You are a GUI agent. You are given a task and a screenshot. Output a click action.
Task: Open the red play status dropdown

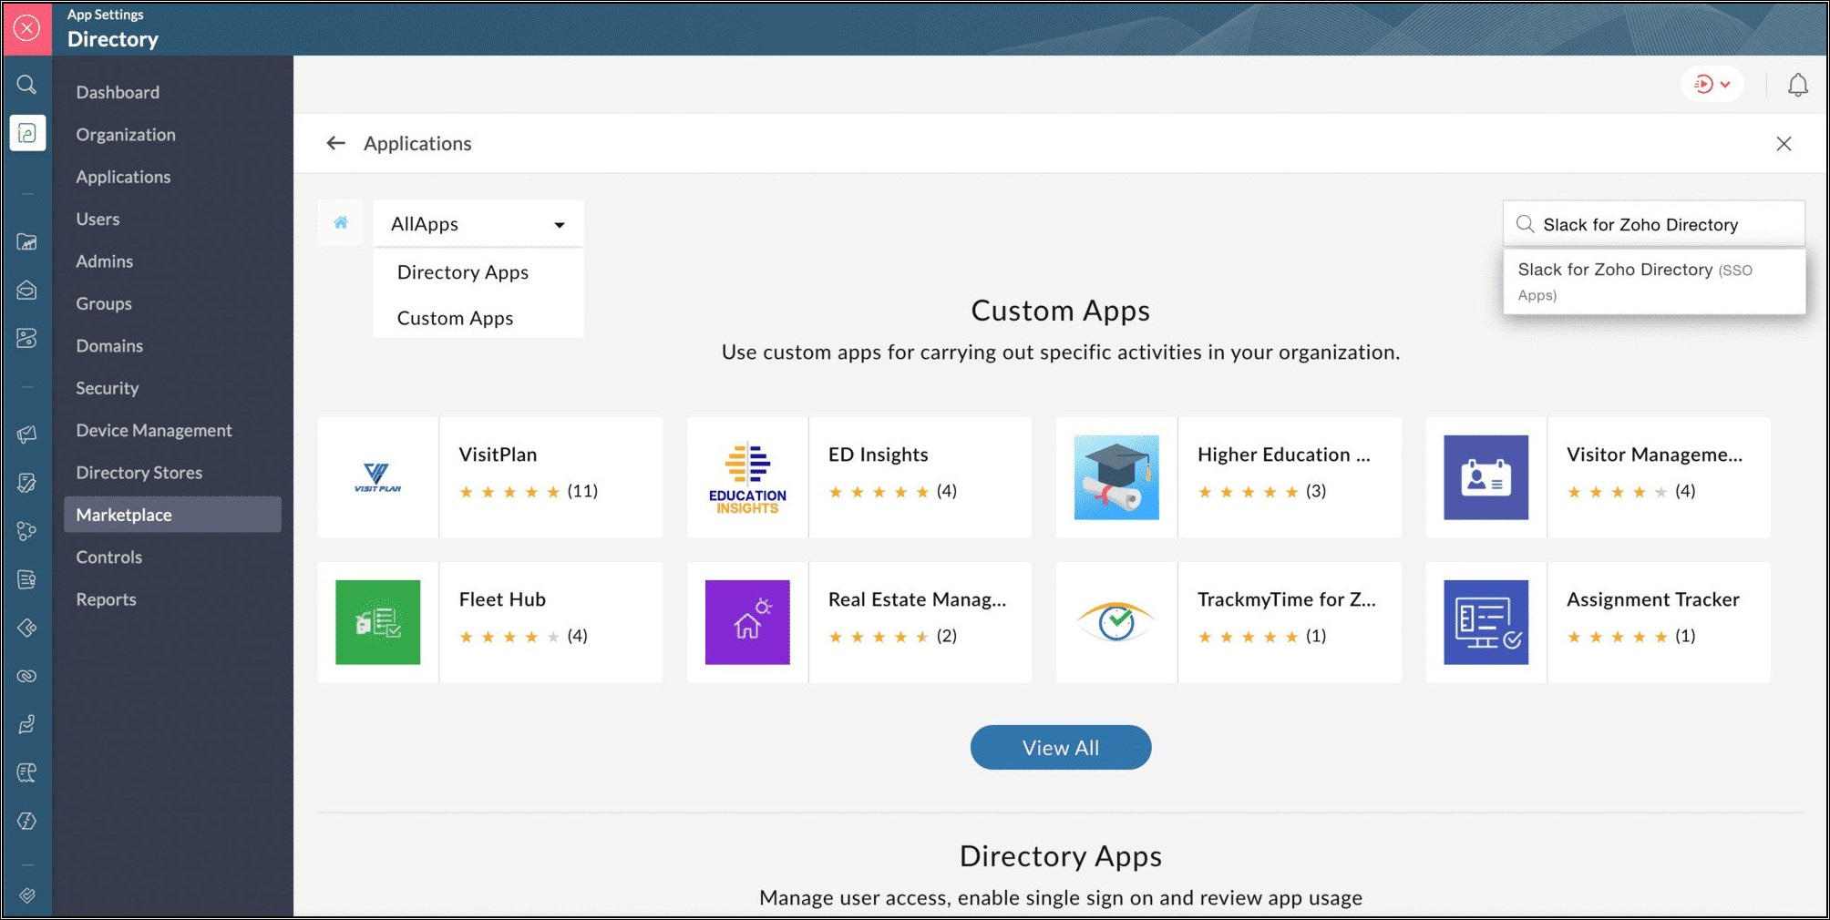coord(1712,85)
